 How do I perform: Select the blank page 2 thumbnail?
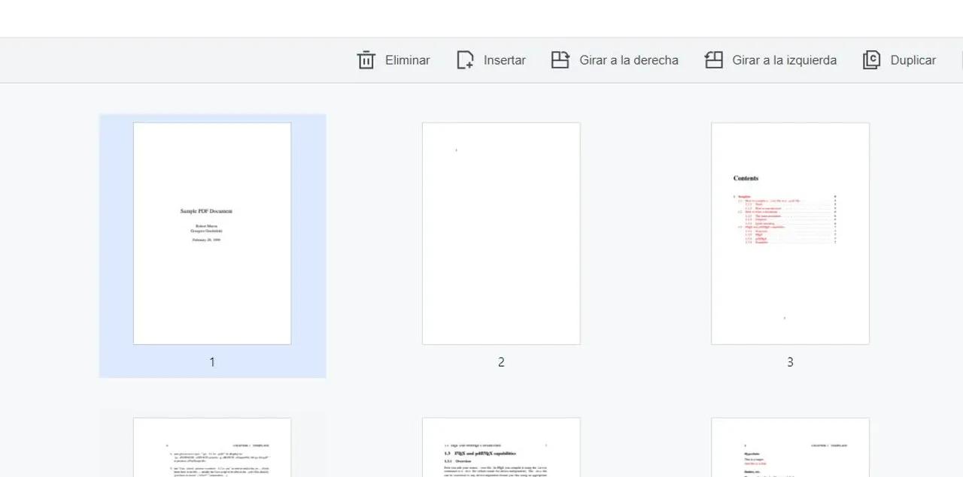(501, 234)
